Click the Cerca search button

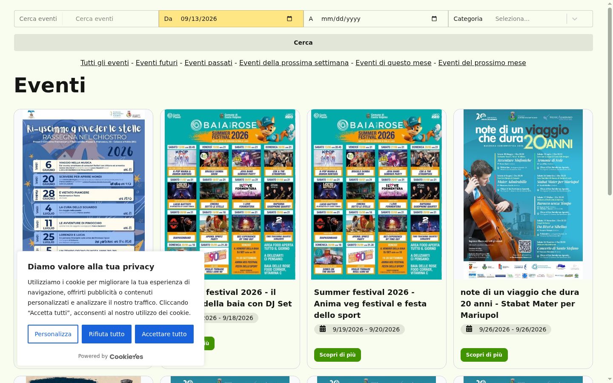(303, 43)
